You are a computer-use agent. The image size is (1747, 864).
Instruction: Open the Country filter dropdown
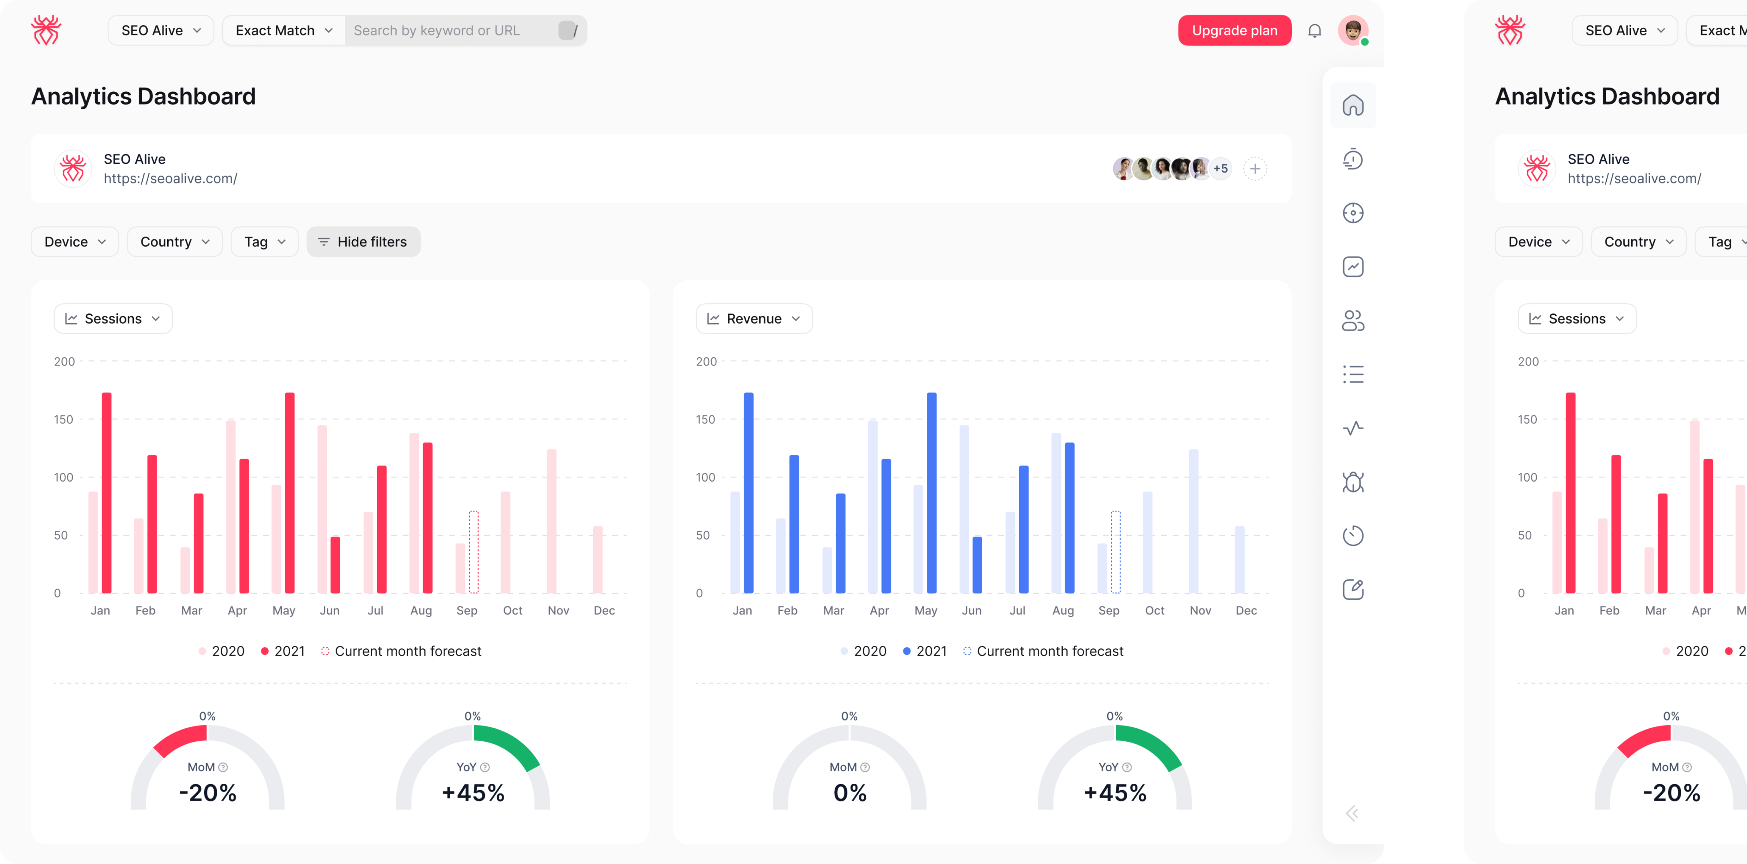click(174, 242)
